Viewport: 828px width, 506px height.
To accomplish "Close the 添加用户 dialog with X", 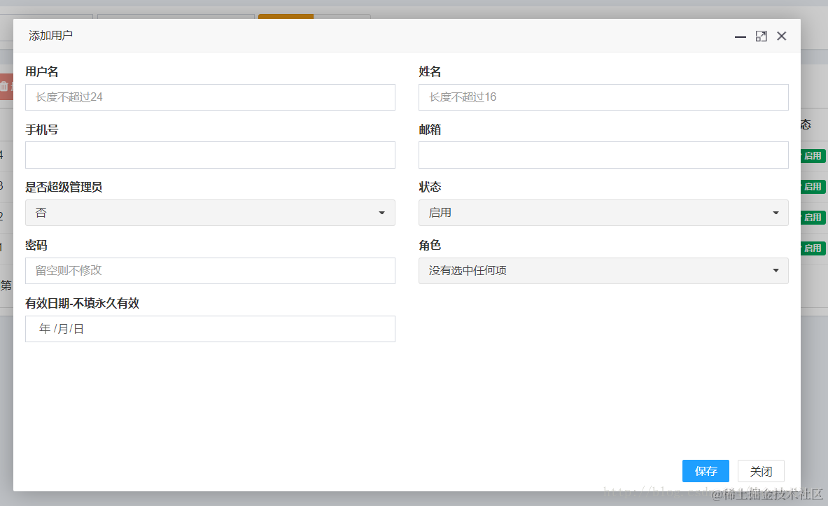I will point(782,36).
